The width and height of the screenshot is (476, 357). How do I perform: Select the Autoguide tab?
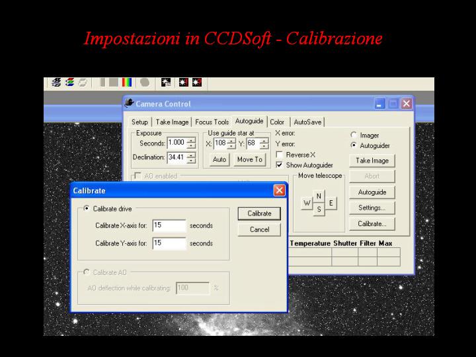[x=249, y=121]
